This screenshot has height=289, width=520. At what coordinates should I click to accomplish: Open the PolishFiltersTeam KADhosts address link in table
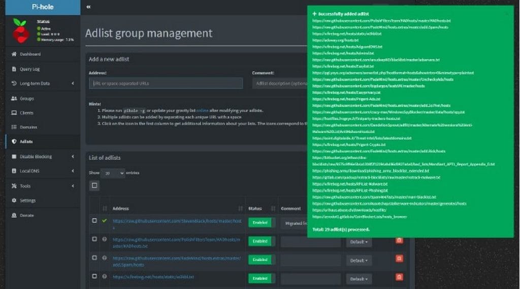coord(176,242)
